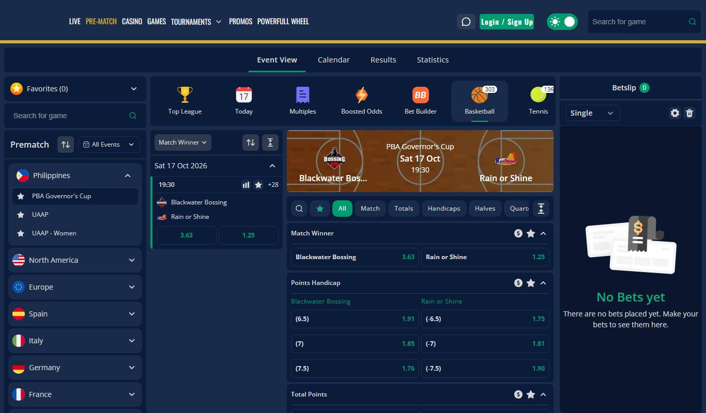Viewport: 706px width, 413px height.
Task: Expand the North America region
Action: coord(75,260)
